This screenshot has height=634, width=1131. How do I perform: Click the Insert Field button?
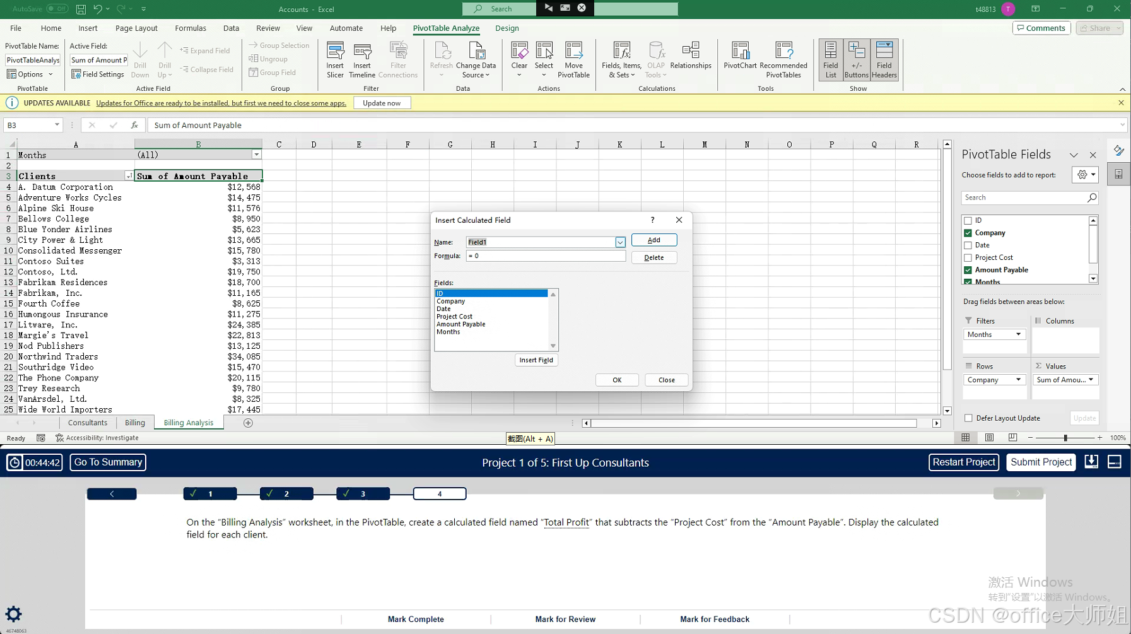pos(536,360)
